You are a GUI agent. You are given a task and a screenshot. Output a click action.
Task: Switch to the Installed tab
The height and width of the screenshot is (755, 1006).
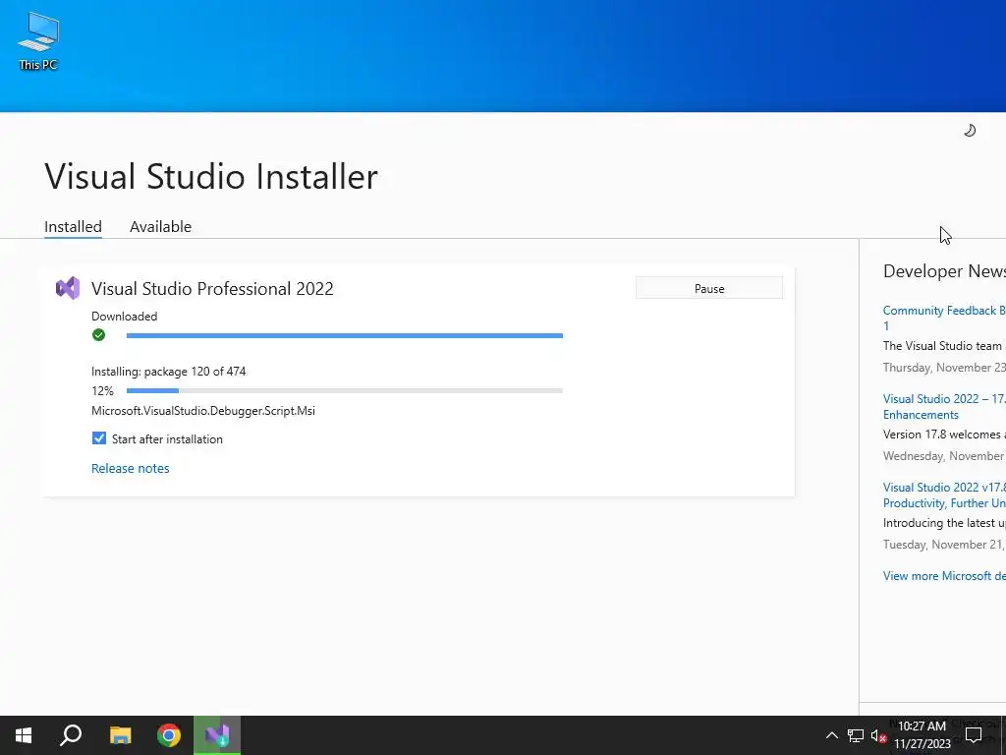(73, 227)
